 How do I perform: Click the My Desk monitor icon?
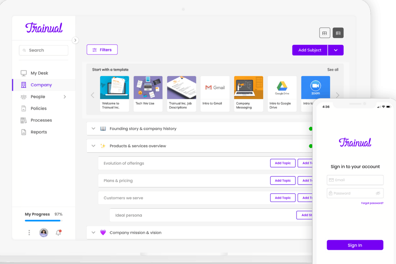click(x=24, y=73)
